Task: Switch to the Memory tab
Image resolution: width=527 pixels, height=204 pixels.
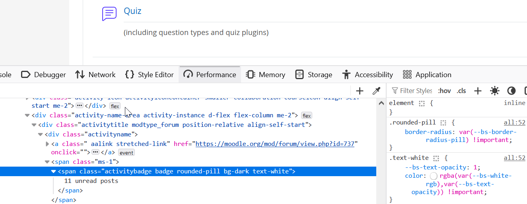Action: [x=265, y=74]
